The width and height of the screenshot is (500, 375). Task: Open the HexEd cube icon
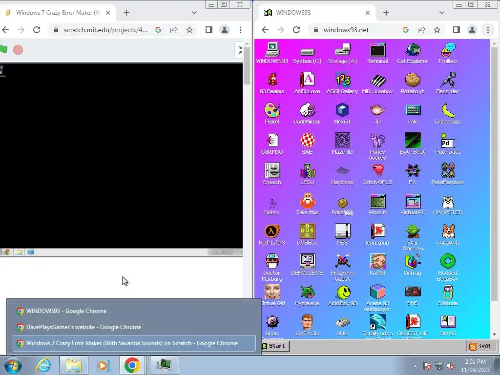pyautogui.click(x=342, y=114)
